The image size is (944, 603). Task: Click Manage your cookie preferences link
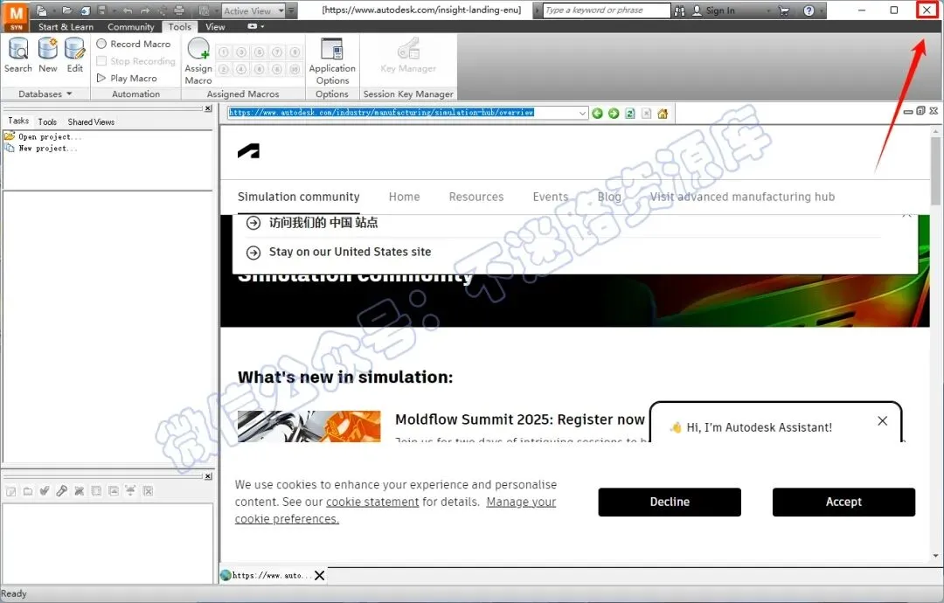pyautogui.click(x=395, y=510)
